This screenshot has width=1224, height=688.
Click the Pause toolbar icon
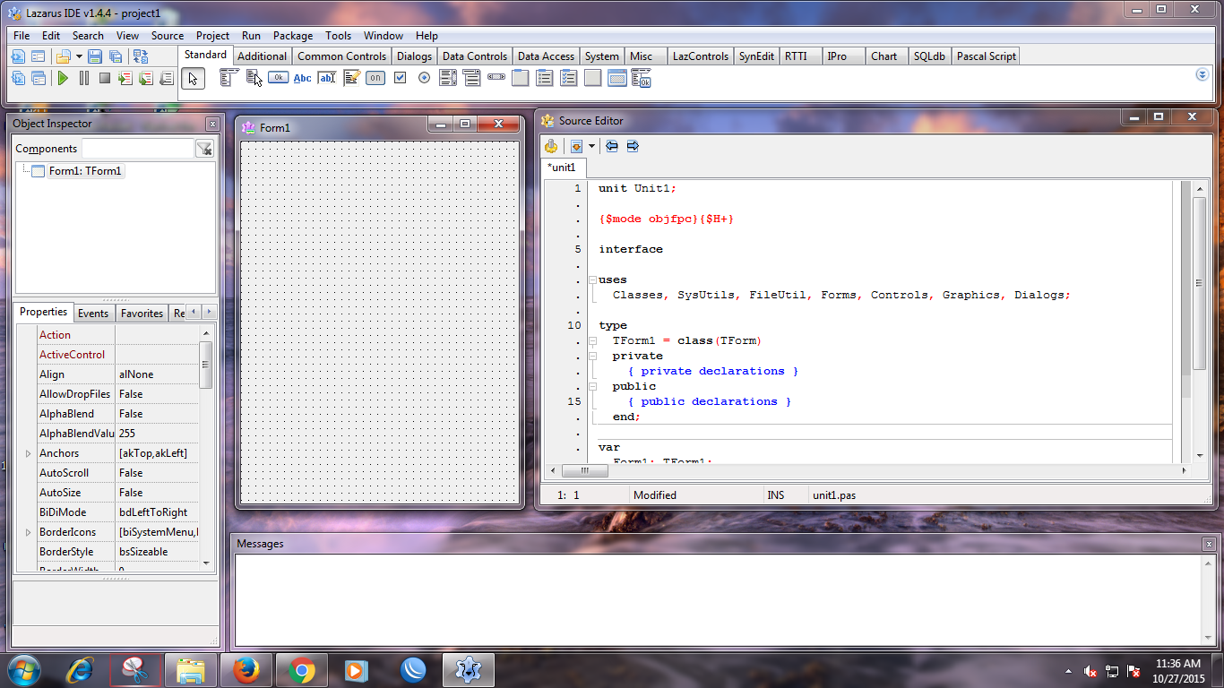pos(83,78)
